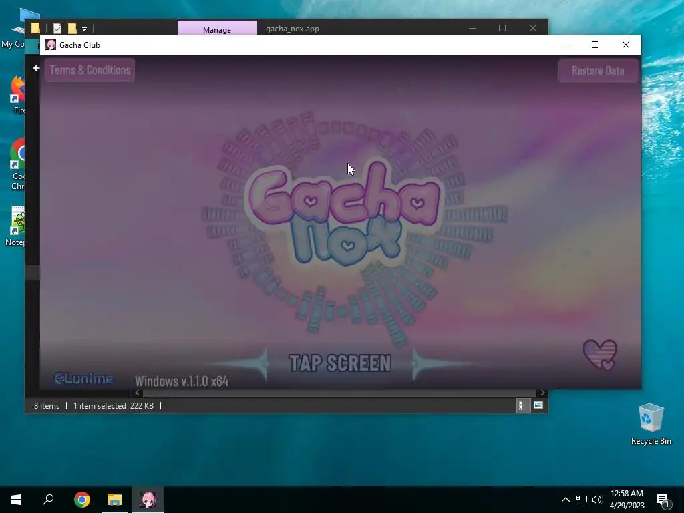Open the USA flag heart language icon
Viewport: 684px width, 513px height.
tap(601, 355)
